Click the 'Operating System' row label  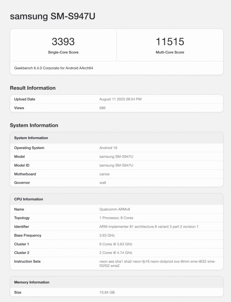29,148
